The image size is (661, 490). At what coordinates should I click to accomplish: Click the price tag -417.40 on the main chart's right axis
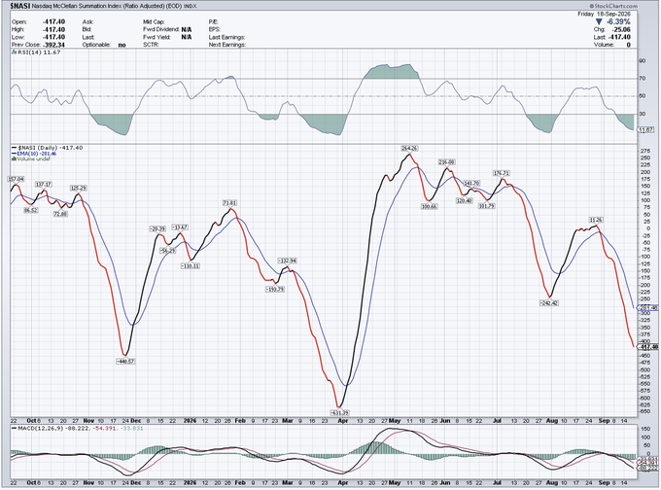tap(648, 347)
